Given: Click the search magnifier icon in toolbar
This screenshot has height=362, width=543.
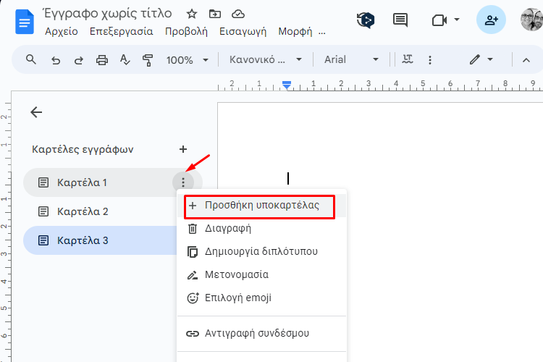Looking at the screenshot, I should [x=30, y=59].
